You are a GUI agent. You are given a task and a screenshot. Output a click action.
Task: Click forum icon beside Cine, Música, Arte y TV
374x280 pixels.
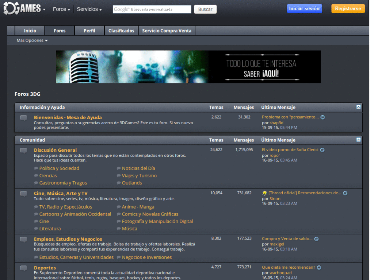[23, 194]
